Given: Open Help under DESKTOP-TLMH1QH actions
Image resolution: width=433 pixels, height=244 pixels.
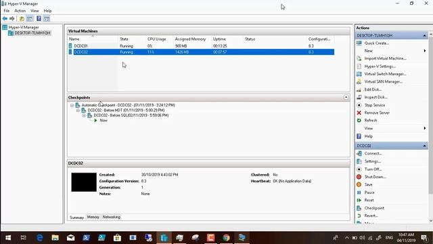Looking at the screenshot, I should pyautogui.click(x=368, y=136).
